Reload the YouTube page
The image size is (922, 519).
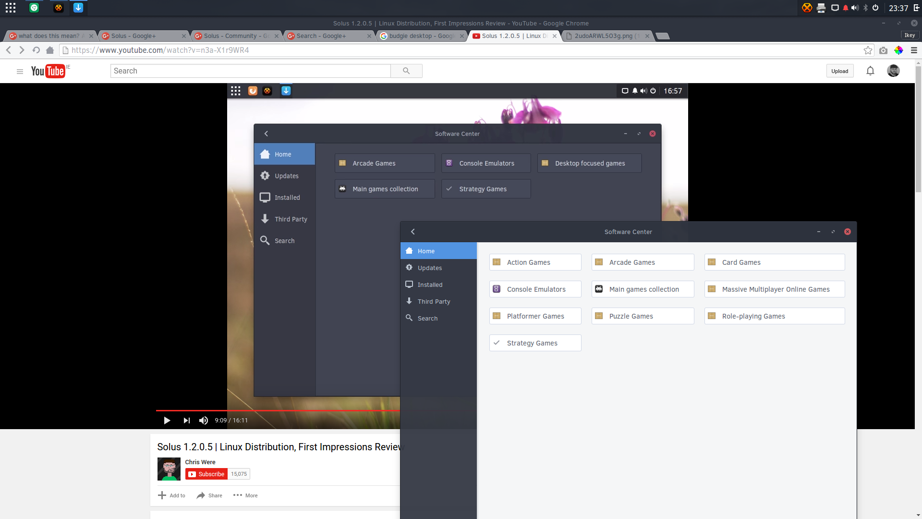coord(36,50)
